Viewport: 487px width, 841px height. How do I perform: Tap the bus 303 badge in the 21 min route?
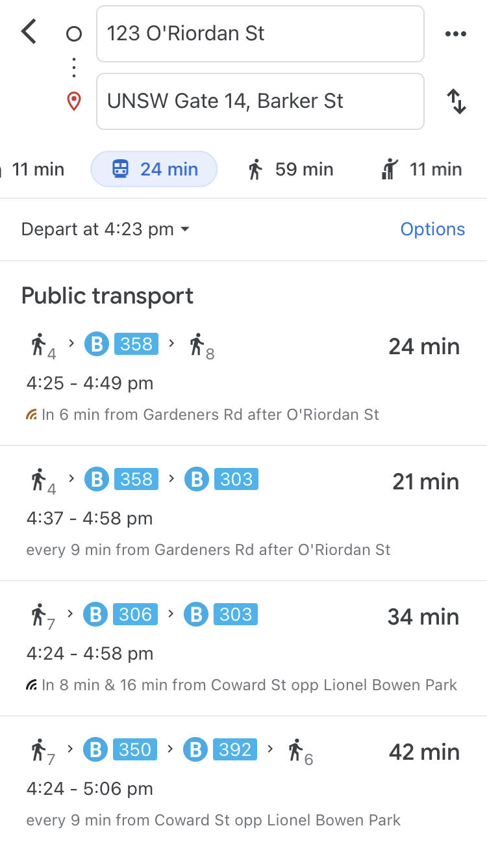tap(236, 479)
